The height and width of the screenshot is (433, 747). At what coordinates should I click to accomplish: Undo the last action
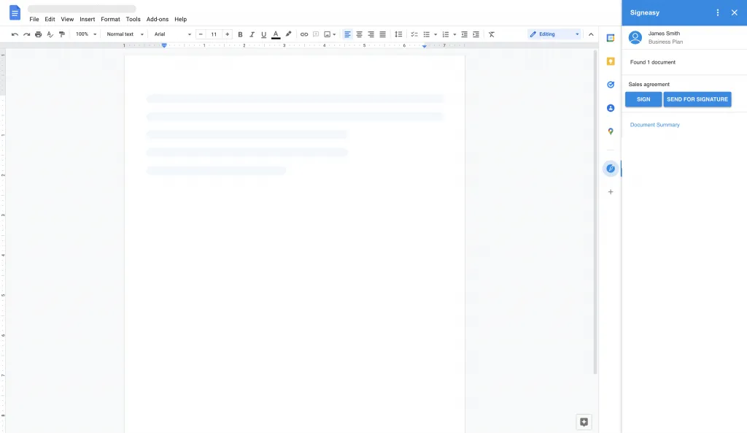click(x=15, y=34)
